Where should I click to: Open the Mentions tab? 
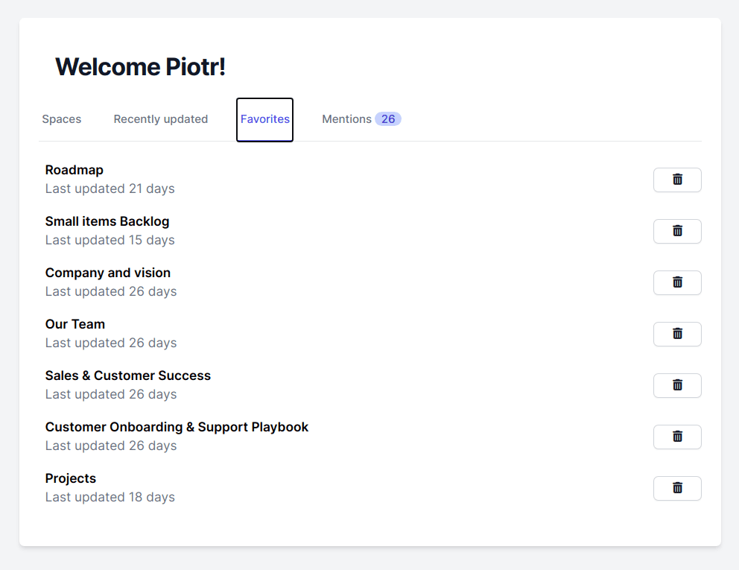click(x=346, y=119)
